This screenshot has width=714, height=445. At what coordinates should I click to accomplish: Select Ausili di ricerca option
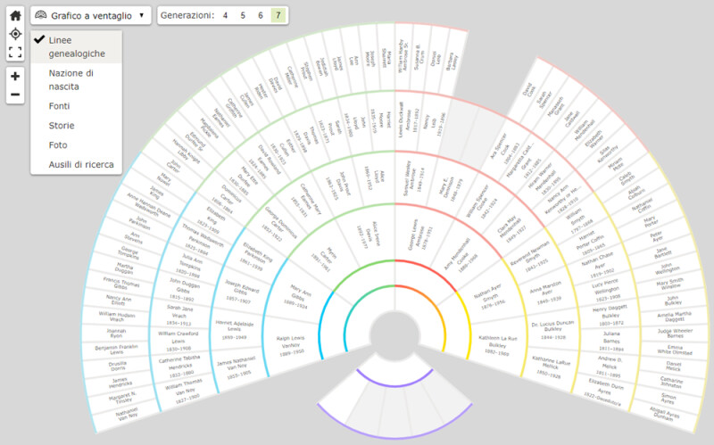(77, 165)
